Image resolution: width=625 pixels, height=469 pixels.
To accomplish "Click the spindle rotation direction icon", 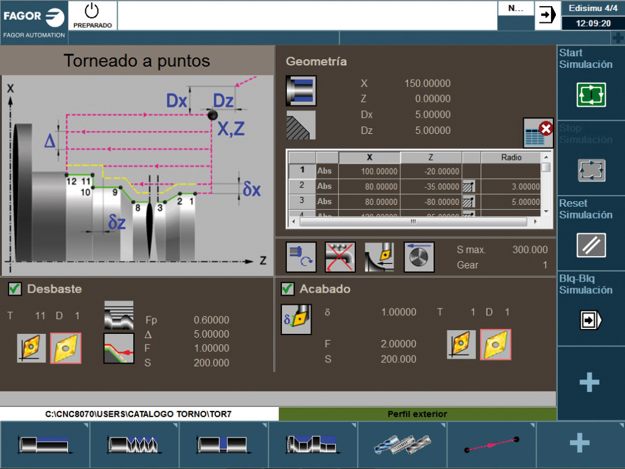I will click(x=301, y=257).
